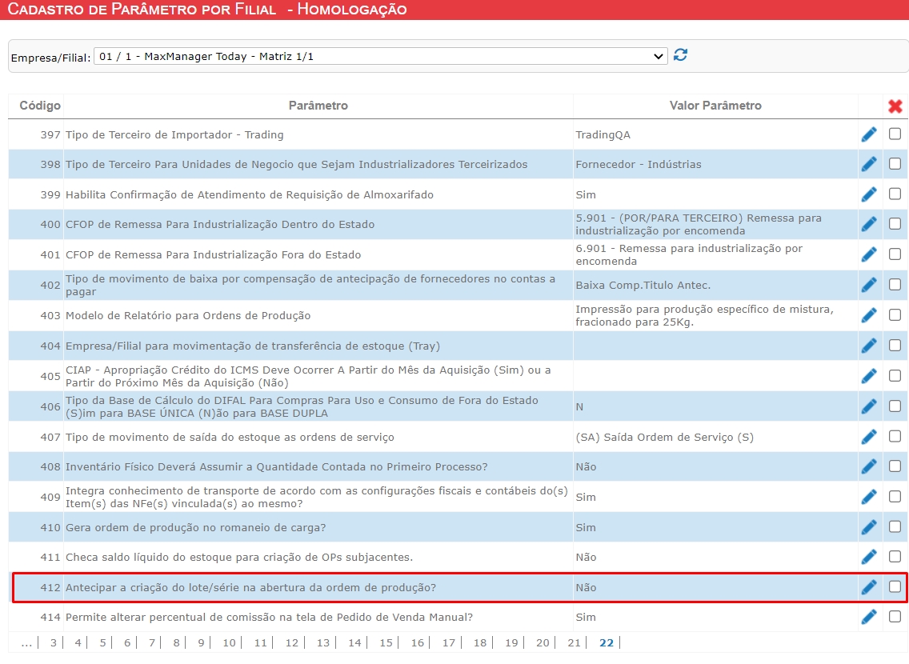Image resolution: width=909 pixels, height=664 pixels.
Task: Check the checkbox for parameter 398
Action: coord(895,164)
